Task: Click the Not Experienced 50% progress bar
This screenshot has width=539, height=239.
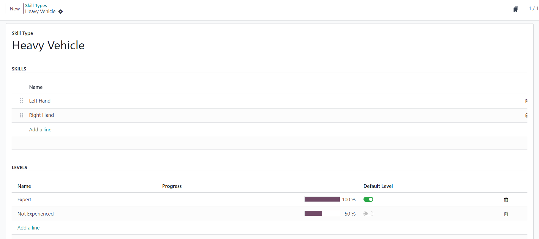Action: [x=322, y=213]
